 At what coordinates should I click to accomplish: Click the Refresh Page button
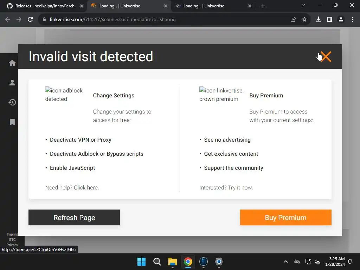point(74,217)
